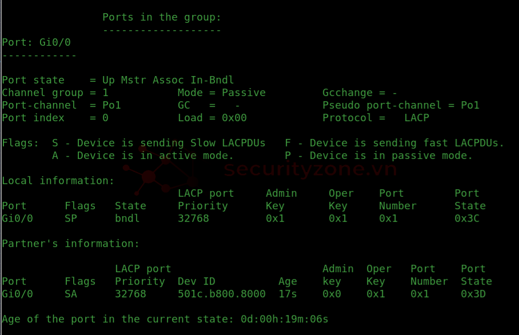Click the port age '0d:00h:19m:06s'
This screenshot has height=335, width=519.
pyautogui.click(x=284, y=319)
